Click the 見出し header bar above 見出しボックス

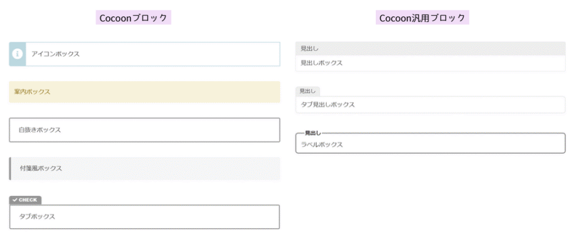click(430, 48)
